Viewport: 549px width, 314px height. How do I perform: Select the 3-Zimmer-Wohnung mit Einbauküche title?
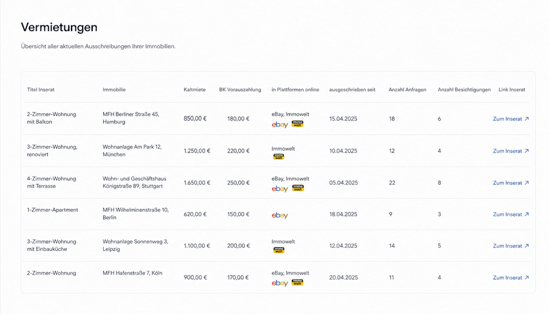coord(52,245)
